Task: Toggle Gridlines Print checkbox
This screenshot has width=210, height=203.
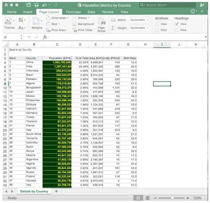Action: coord(157,30)
